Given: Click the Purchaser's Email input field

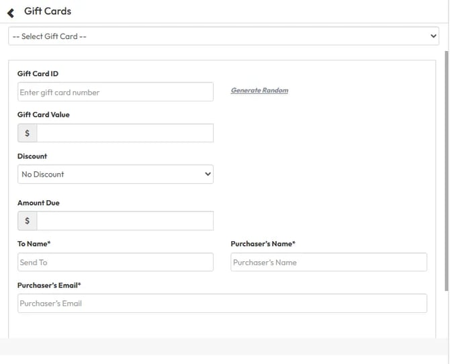Looking at the screenshot, I should (x=222, y=304).
